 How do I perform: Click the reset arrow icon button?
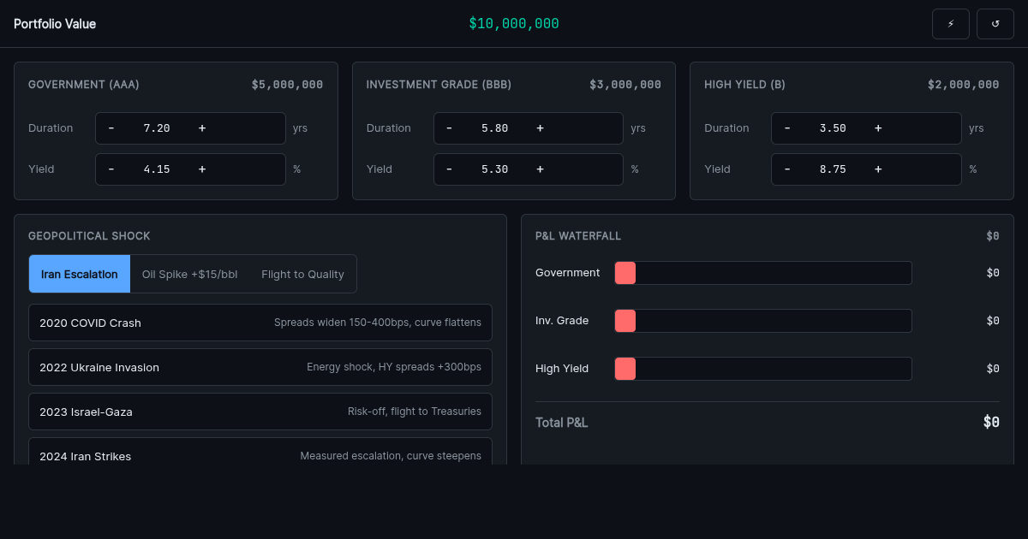click(995, 24)
